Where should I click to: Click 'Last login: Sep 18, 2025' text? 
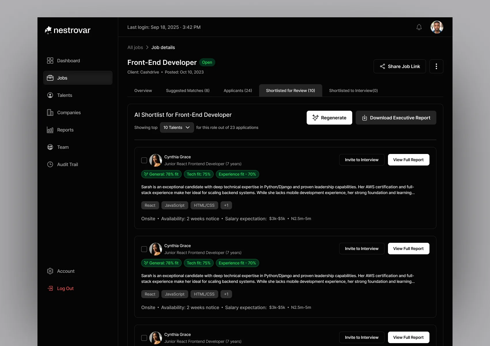153,27
